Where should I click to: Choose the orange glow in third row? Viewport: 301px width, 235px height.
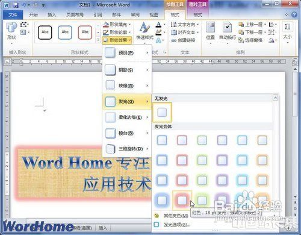pyautogui.click(x=262, y=180)
